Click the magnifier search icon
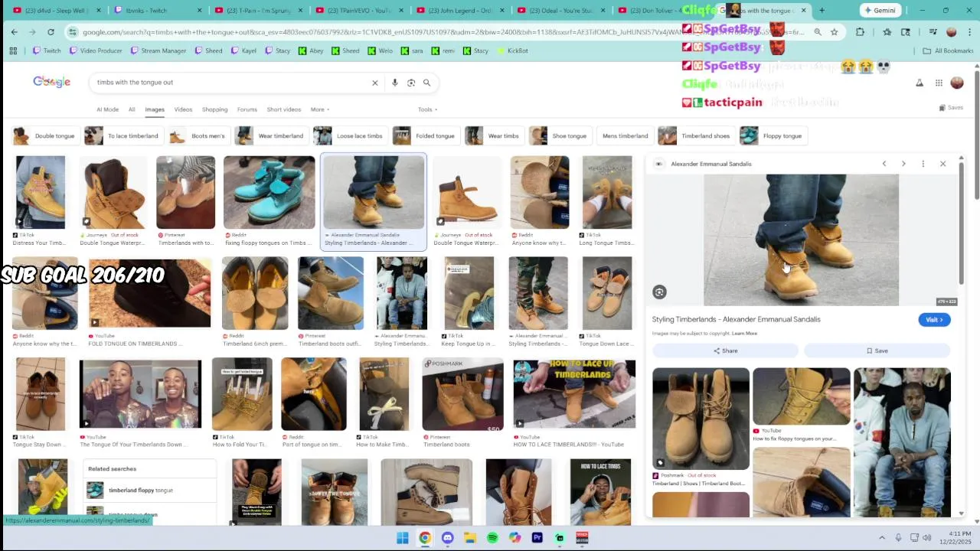980x551 pixels. tap(426, 83)
